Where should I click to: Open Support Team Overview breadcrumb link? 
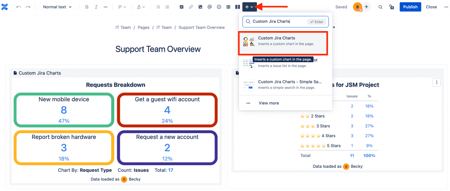point(201,28)
